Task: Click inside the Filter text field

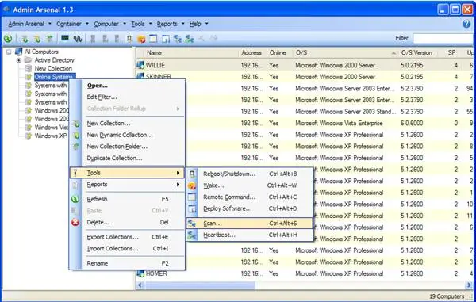Action: [x=443, y=39]
